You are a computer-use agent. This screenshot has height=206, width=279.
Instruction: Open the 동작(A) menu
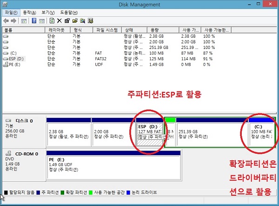pos(30,13)
